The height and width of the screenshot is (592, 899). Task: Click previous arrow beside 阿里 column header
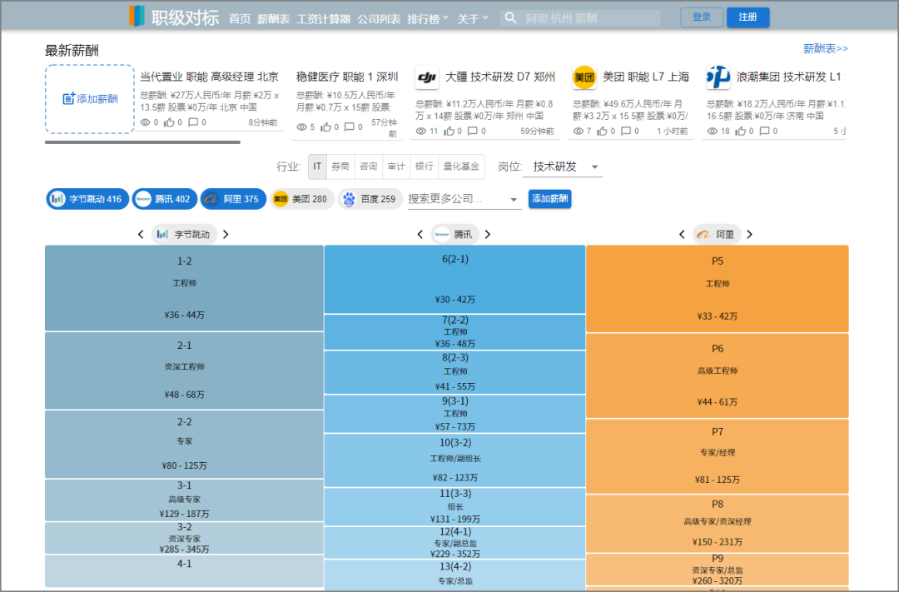pos(682,234)
